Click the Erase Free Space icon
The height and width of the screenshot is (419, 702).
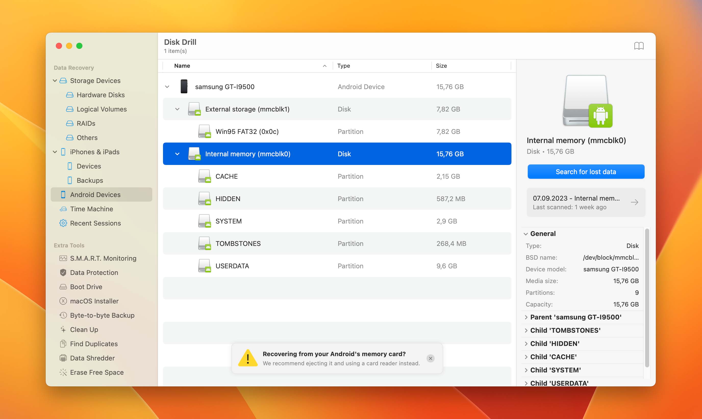[63, 372]
